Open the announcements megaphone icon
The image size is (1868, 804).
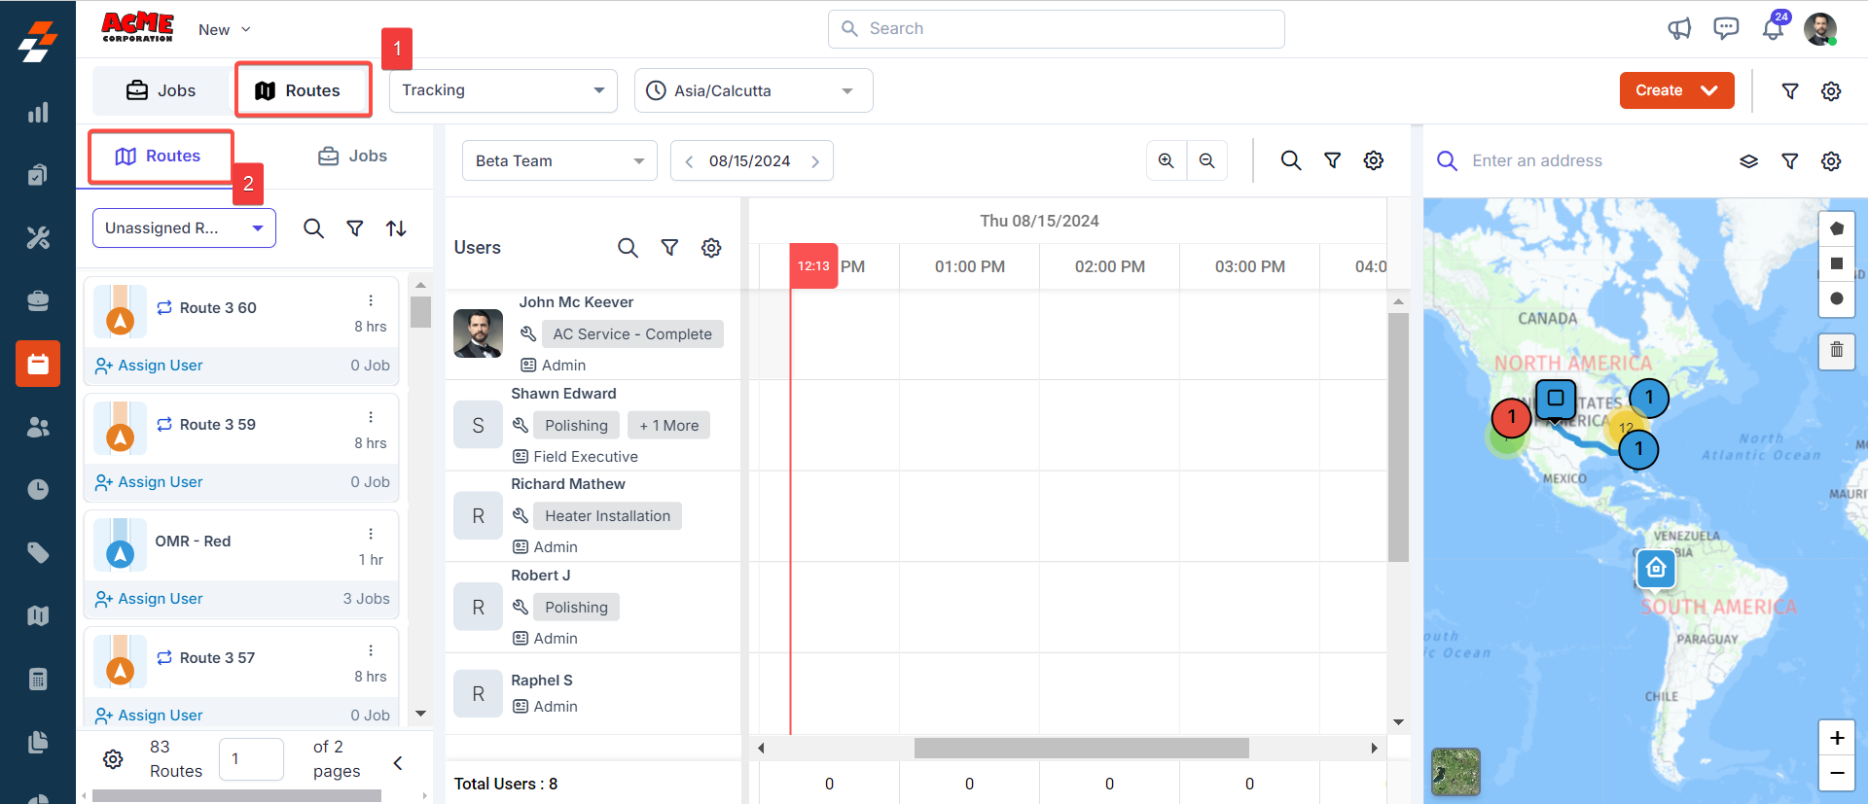[1679, 29]
